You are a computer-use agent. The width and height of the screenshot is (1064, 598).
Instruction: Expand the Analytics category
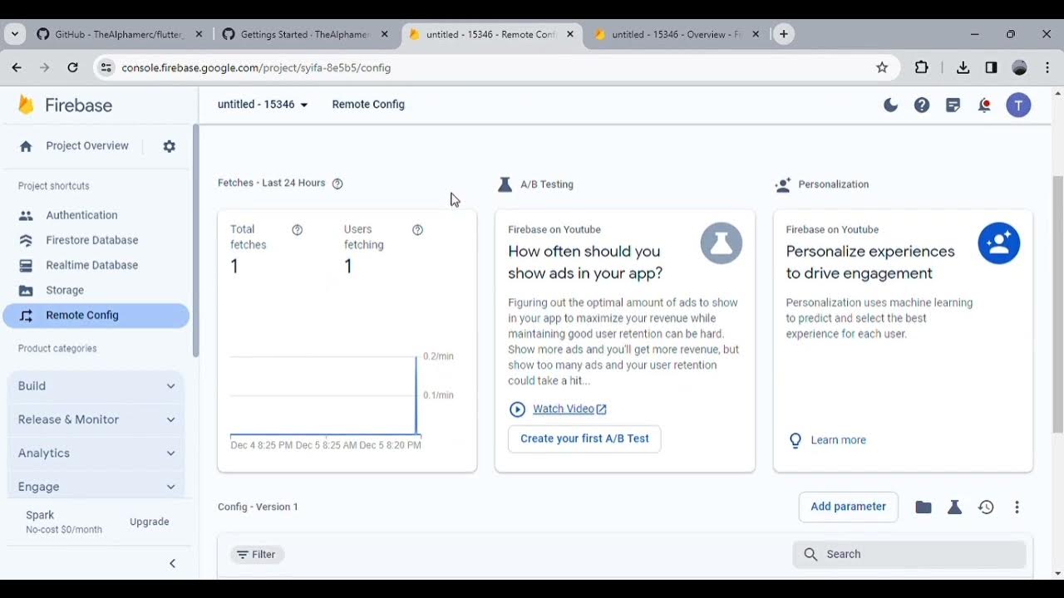[x=96, y=453]
